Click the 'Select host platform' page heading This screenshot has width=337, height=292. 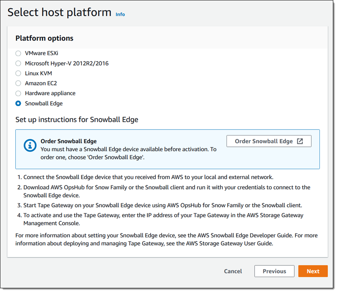pyautogui.click(x=60, y=12)
